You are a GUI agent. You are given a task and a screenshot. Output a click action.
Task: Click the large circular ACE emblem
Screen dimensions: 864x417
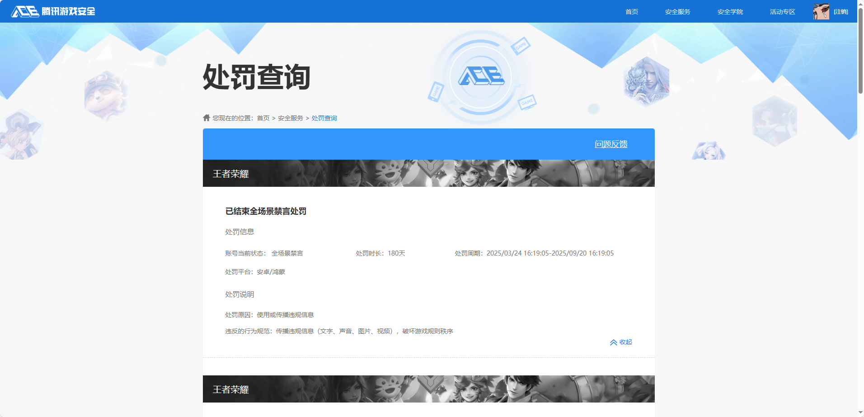(481, 76)
